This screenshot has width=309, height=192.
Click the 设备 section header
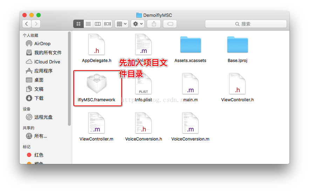[x=27, y=109]
